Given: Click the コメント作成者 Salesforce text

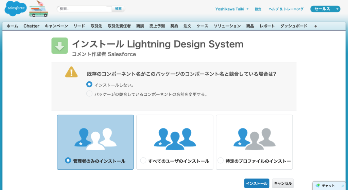Looking at the screenshot, I should pos(104,54).
